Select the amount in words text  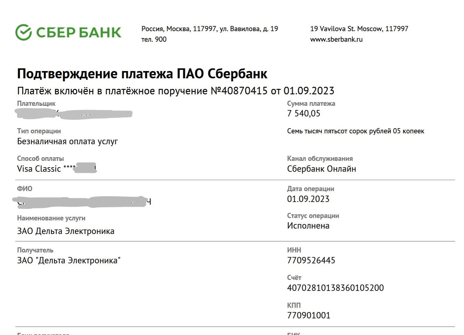click(x=356, y=131)
